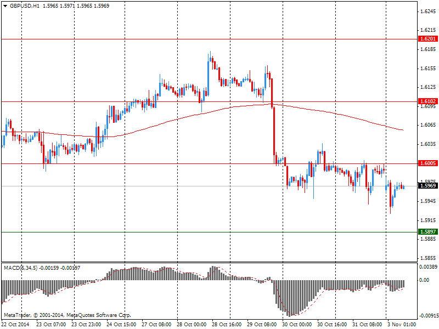Viewport: 439px width, 329px height.
Task: Click the current price tag 1.5969
Action: (x=428, y=185)
